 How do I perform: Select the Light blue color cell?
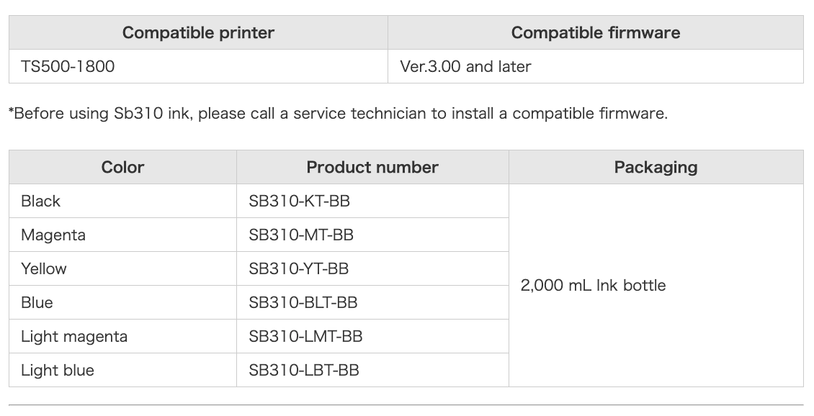[58, 370]
